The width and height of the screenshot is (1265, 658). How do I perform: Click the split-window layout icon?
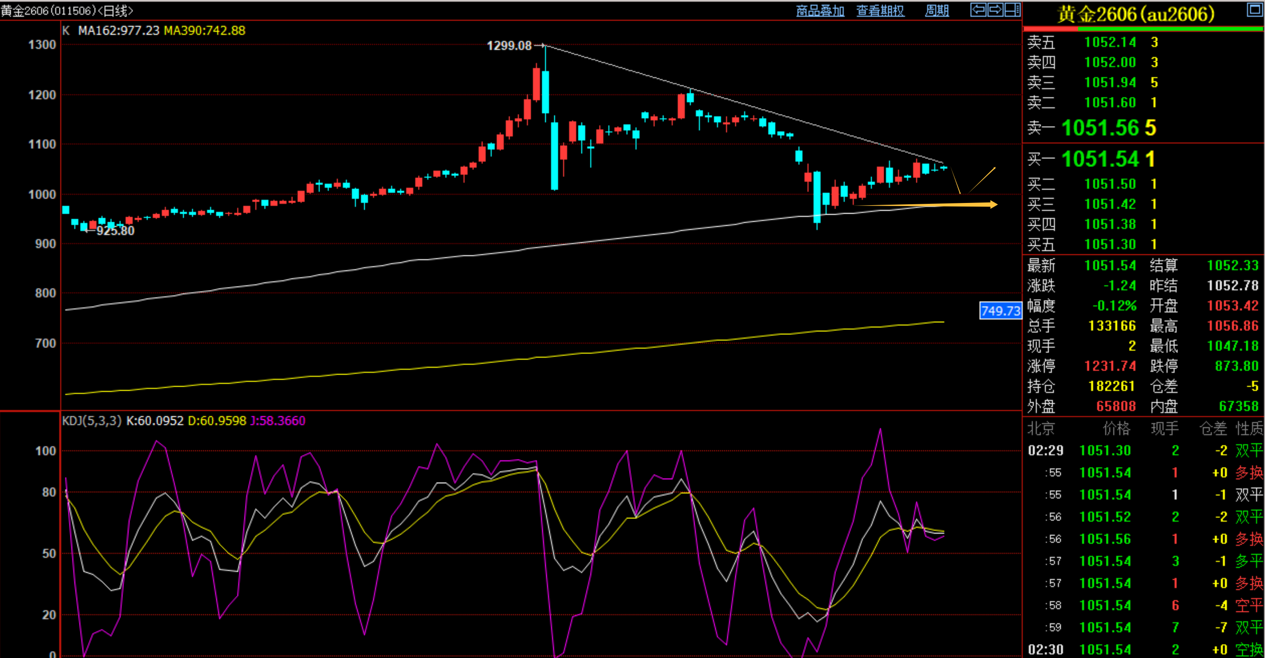(x=1012, y=10)
